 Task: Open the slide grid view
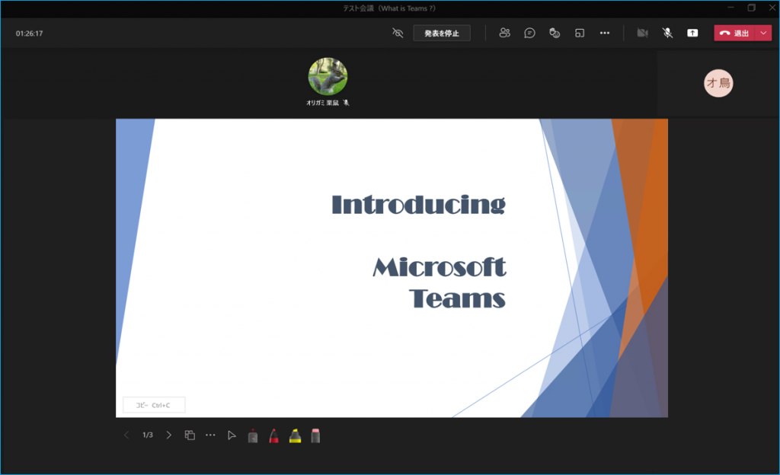[190, 435]
